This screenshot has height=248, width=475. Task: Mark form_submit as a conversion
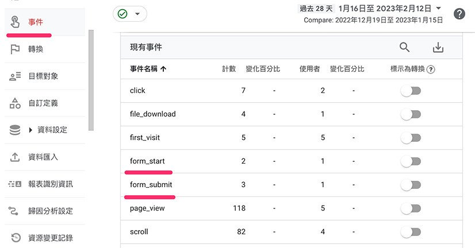point(411,185)
